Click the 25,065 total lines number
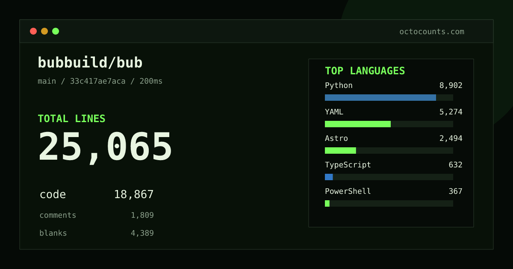The width and height of the screenshot is (513, 269). click(105, 147)
